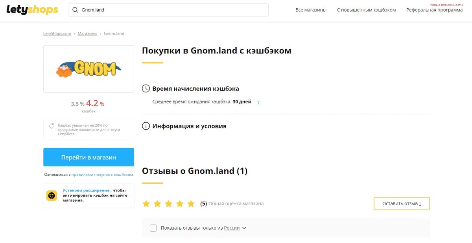Expand the country chevron next to России
Screen dimensions: 472x243
(244, 228)
